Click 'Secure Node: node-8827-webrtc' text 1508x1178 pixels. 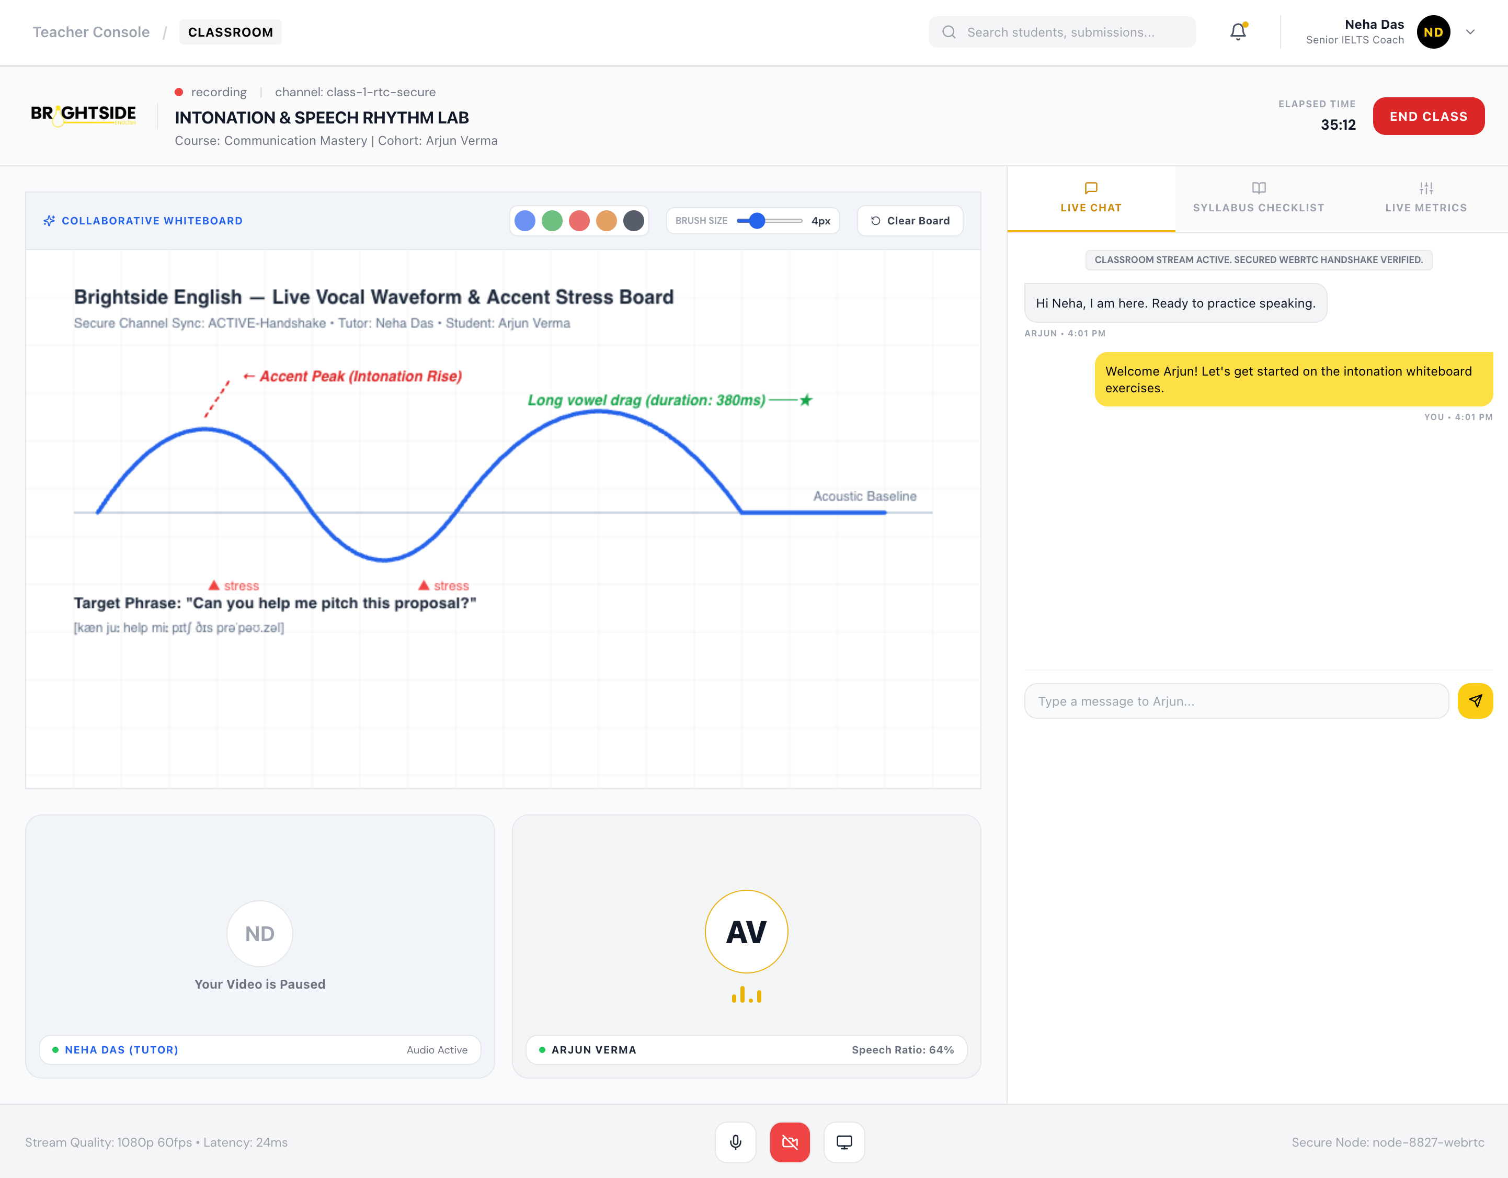[1388, 1142]
